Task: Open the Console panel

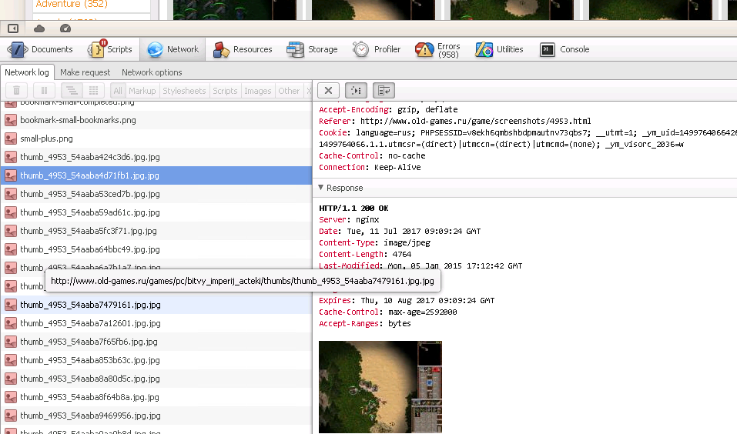Action: point(564,49)
